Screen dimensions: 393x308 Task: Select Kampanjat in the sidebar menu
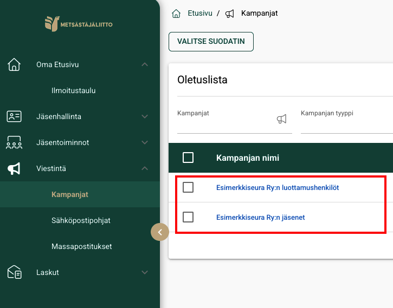[70, 194]
